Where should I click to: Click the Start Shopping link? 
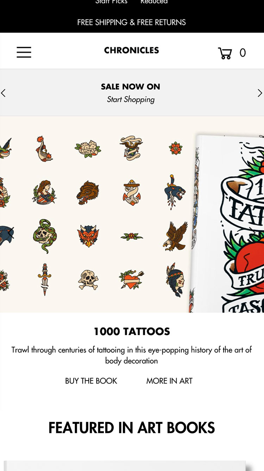pyautogui.click(x=131, y=100)
